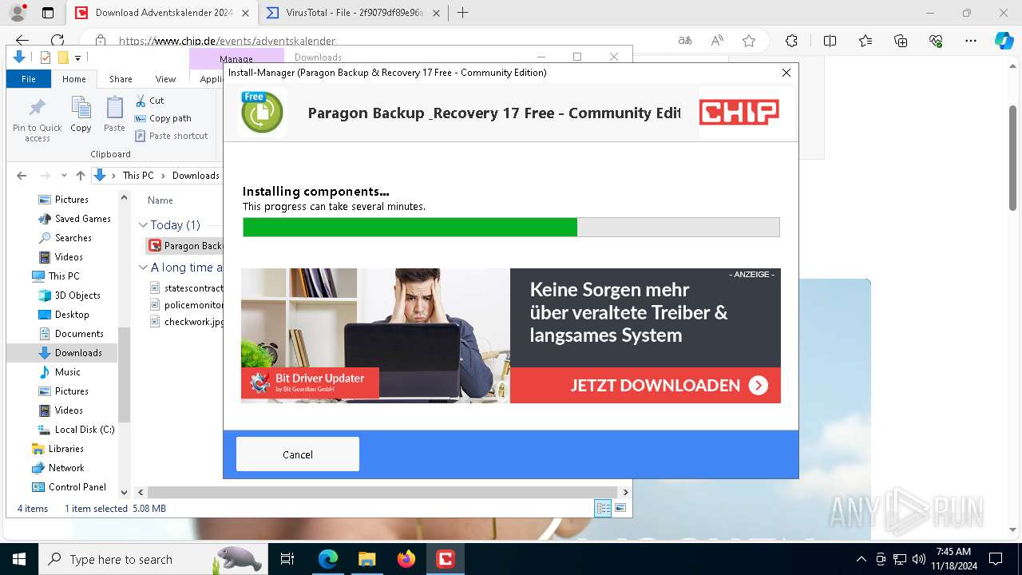The width and height of the screenshot is (1022, 575).
Task: Open Windows Start menu
Action: (19, 559)
